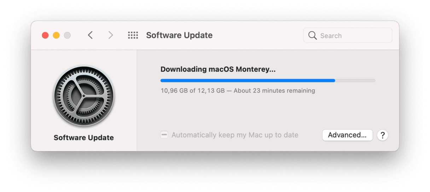Open the Advanced... options
Viewport: 430px width, 192px height.
tap(347, 135)
